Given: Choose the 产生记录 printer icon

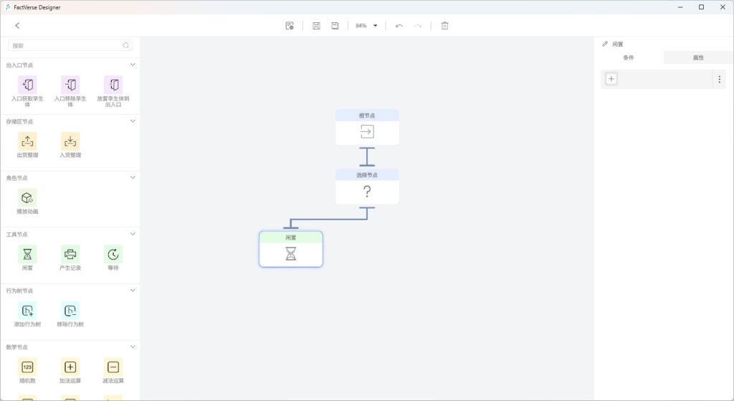Looking at the screenshot, I should [70, 254].
